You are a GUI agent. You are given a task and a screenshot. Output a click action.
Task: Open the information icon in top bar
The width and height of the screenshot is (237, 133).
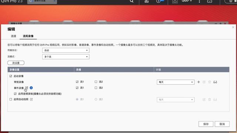point(158,1)
